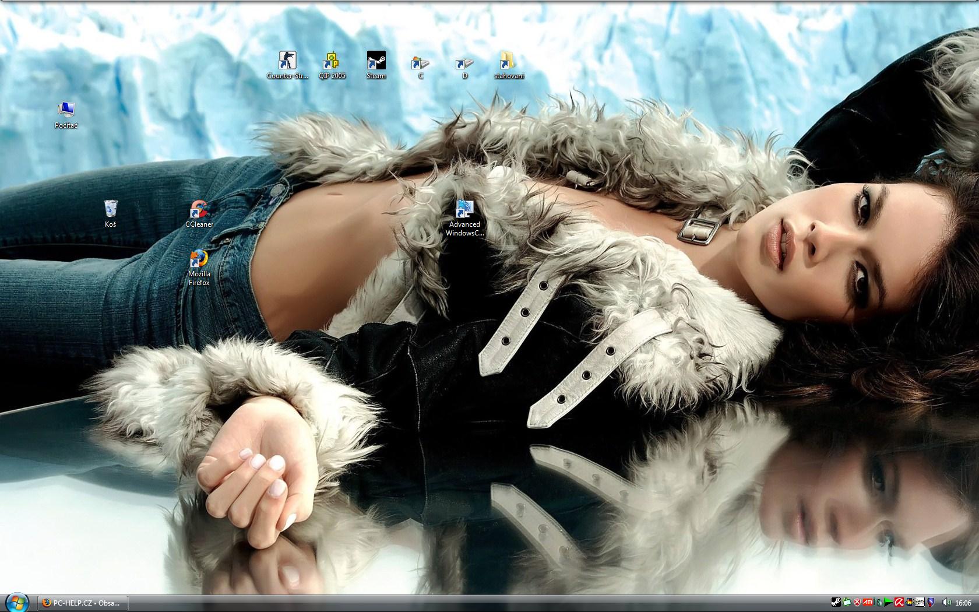The width and height of the screenshot is (979, 612).
Task: Click the red Avira antivirus tray icon
Action: [899, 603]
